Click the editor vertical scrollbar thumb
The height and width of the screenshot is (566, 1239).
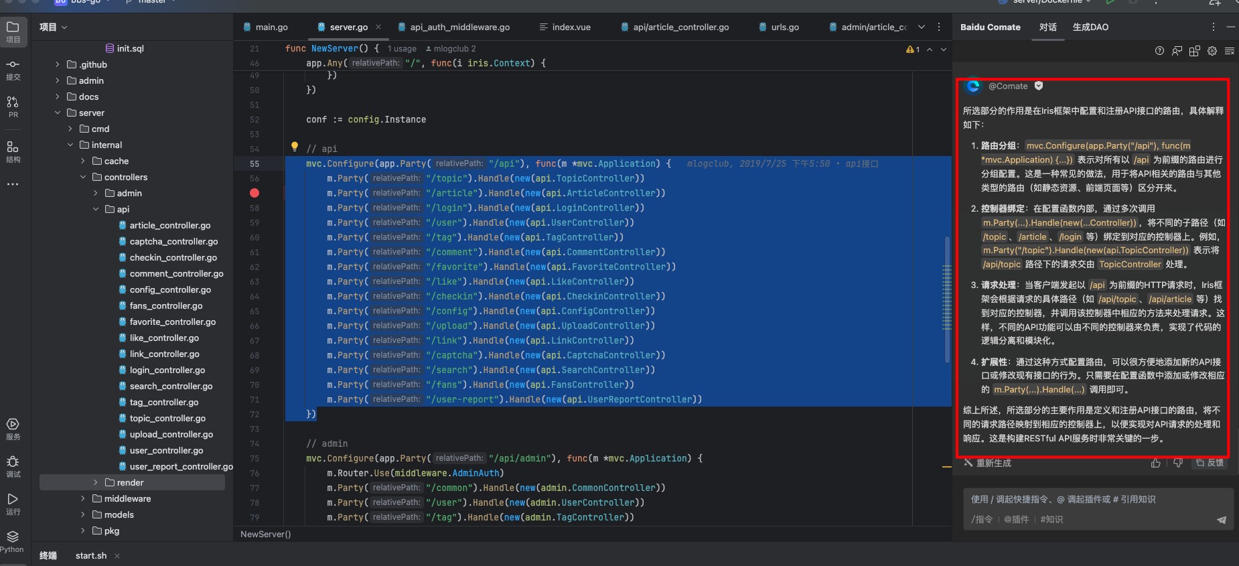click(x=947, y=299)
